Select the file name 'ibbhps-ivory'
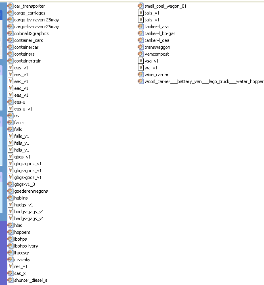 point(26,246)
